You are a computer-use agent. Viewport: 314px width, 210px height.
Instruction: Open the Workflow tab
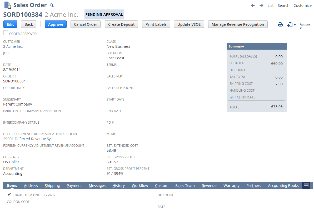pos(140,185)
